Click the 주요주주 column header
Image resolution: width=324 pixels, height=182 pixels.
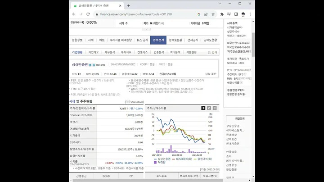click(x=162, y=176)
